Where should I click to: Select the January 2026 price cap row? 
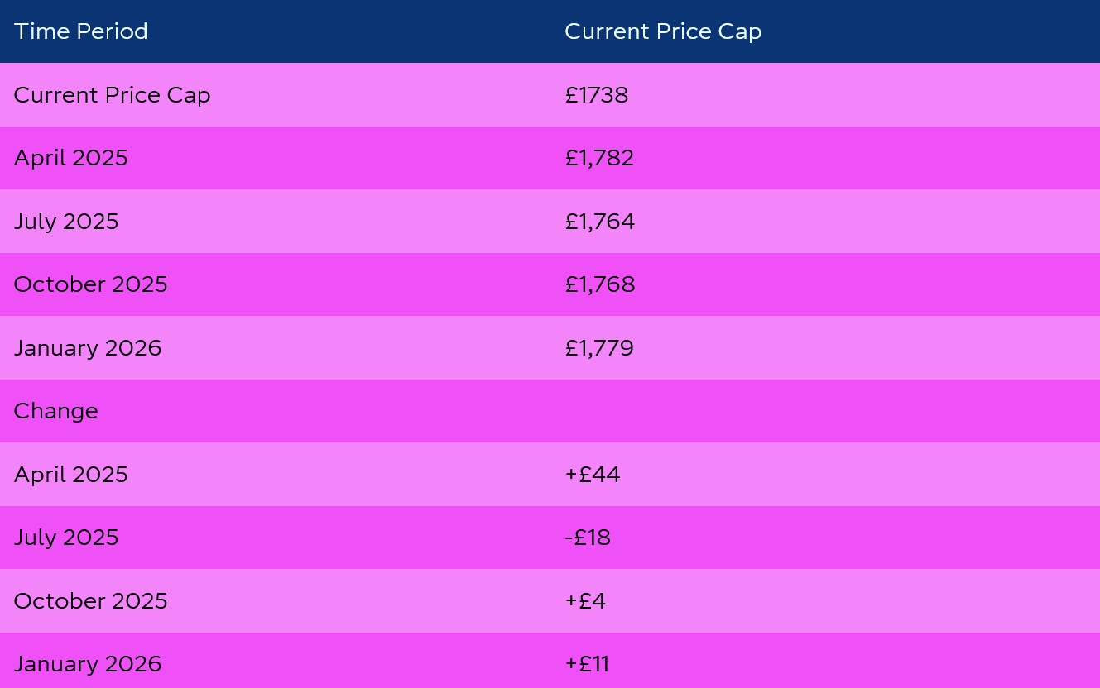click(x=550, y=348)
